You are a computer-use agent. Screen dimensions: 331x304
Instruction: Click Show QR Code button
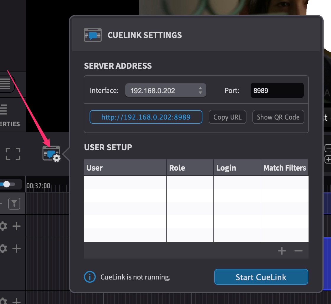[278, 117]
